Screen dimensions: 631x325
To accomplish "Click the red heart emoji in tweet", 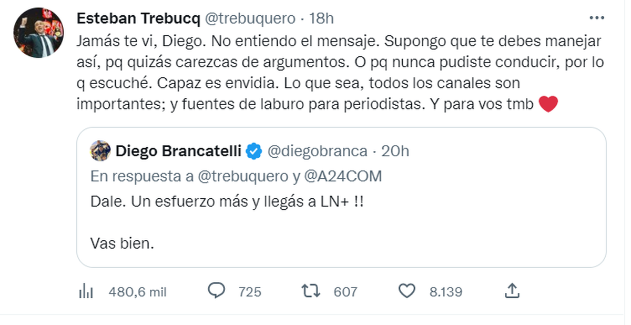I will [x=548, y=105].
